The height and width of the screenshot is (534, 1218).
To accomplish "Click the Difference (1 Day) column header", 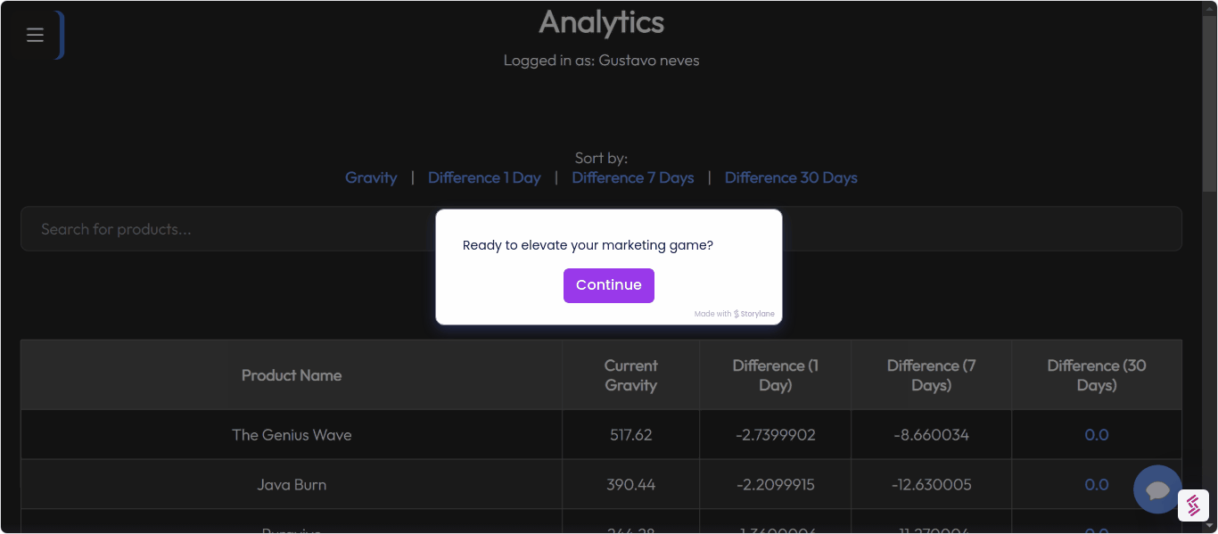I will [x=776, y=375].
